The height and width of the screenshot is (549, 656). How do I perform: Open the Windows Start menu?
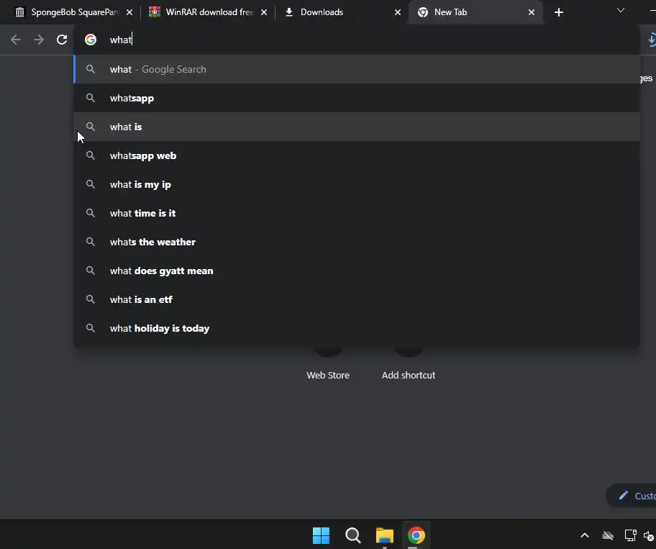321,535
